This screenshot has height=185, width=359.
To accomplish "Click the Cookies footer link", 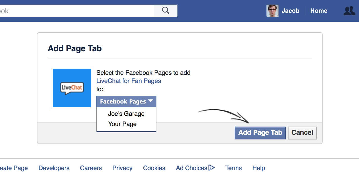I will 154,168.
